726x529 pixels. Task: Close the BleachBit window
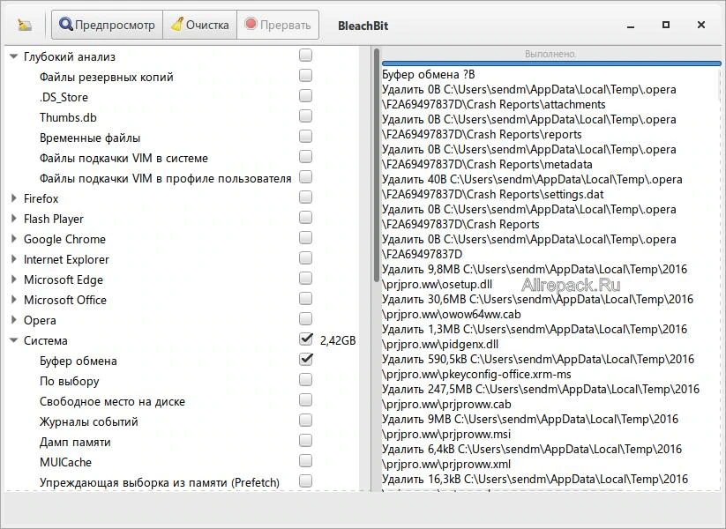click(x=701, y=25)
